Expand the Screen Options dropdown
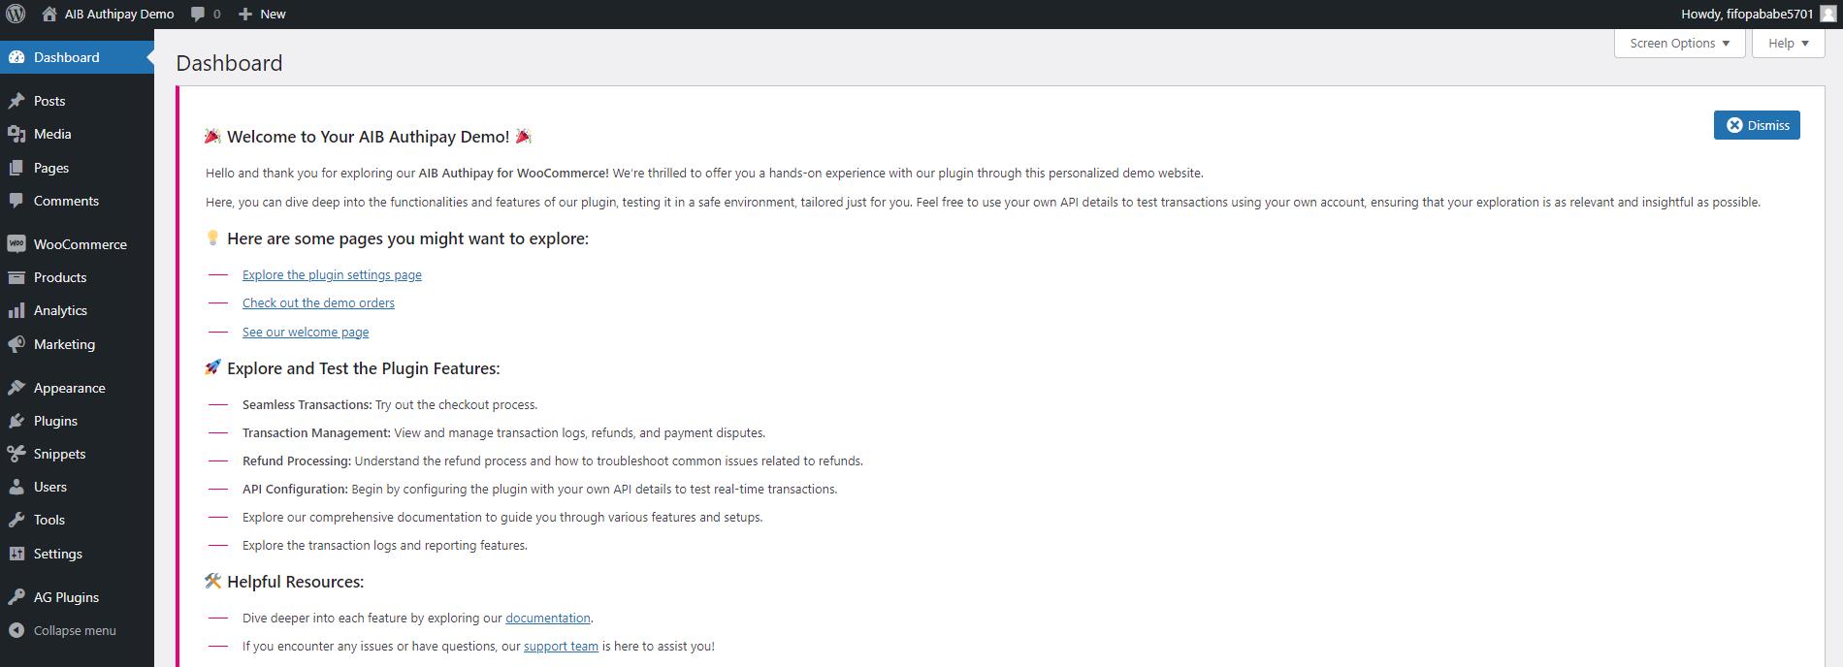1843x667 pixels. click(x=1679, y=43)
